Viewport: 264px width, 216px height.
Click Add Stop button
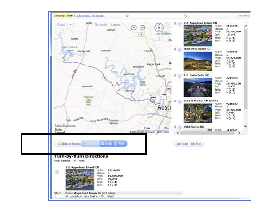pyautogui.click(x=196, y=143)
